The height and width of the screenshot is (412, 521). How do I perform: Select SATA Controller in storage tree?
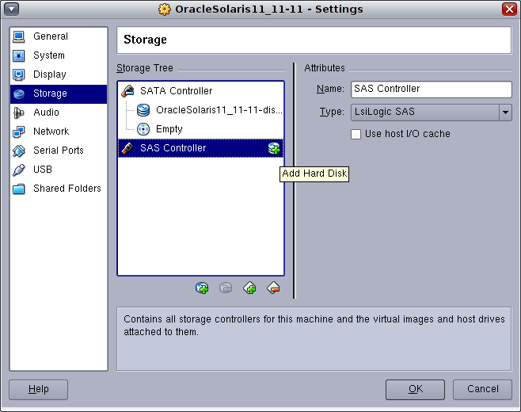(x=176, y=91)
